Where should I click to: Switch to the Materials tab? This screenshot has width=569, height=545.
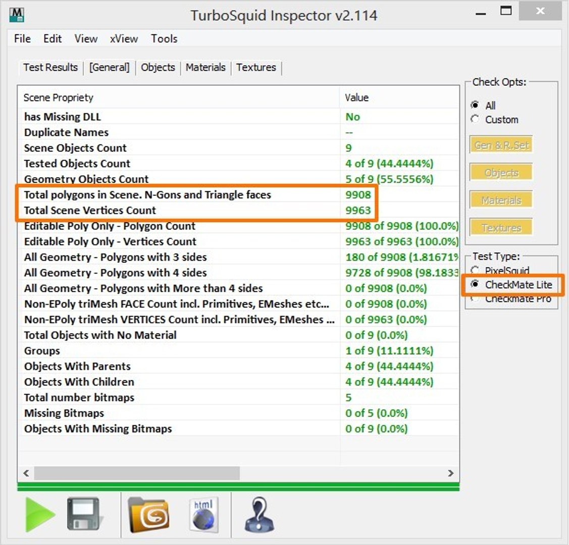(x=205, y=68)
